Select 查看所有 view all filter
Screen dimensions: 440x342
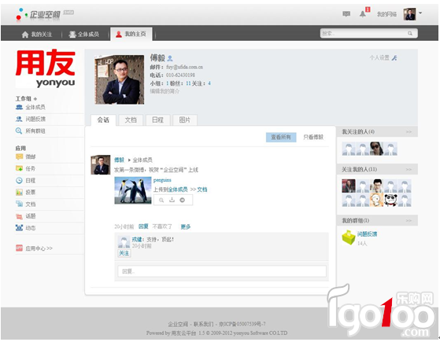pos(281,137)
